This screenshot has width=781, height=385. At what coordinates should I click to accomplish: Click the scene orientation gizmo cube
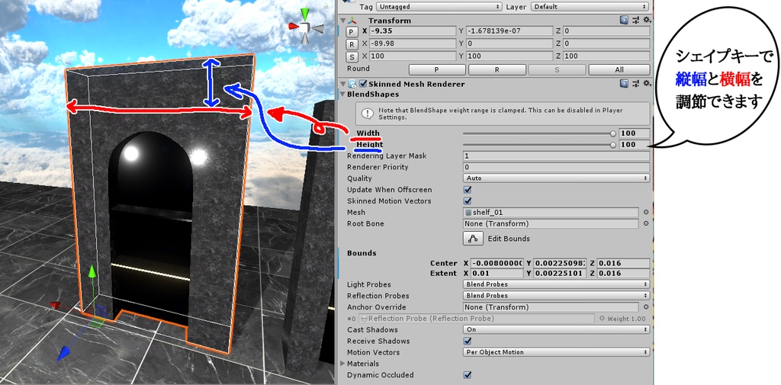(304, 27)
